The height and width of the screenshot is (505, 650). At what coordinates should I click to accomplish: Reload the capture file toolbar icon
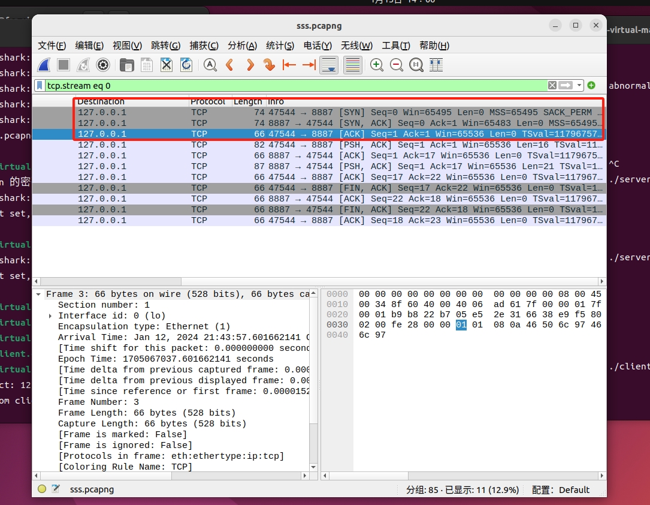(186, 65)
